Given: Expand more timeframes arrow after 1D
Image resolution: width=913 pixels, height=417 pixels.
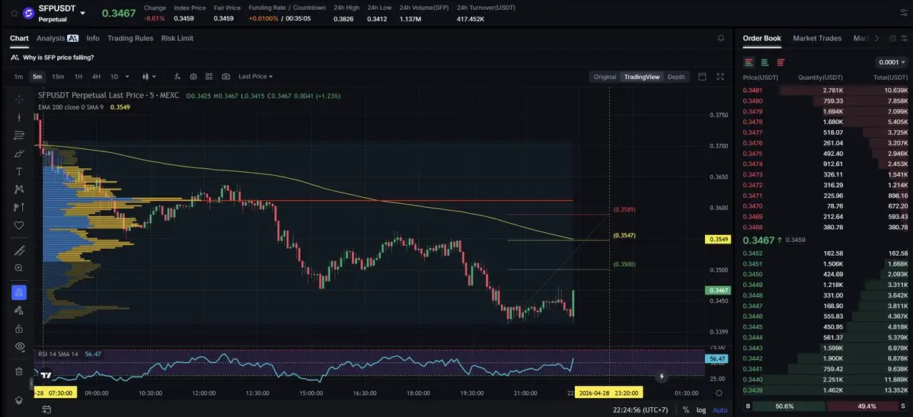Looking at the screenshot, I should click(x=128, y=76).
